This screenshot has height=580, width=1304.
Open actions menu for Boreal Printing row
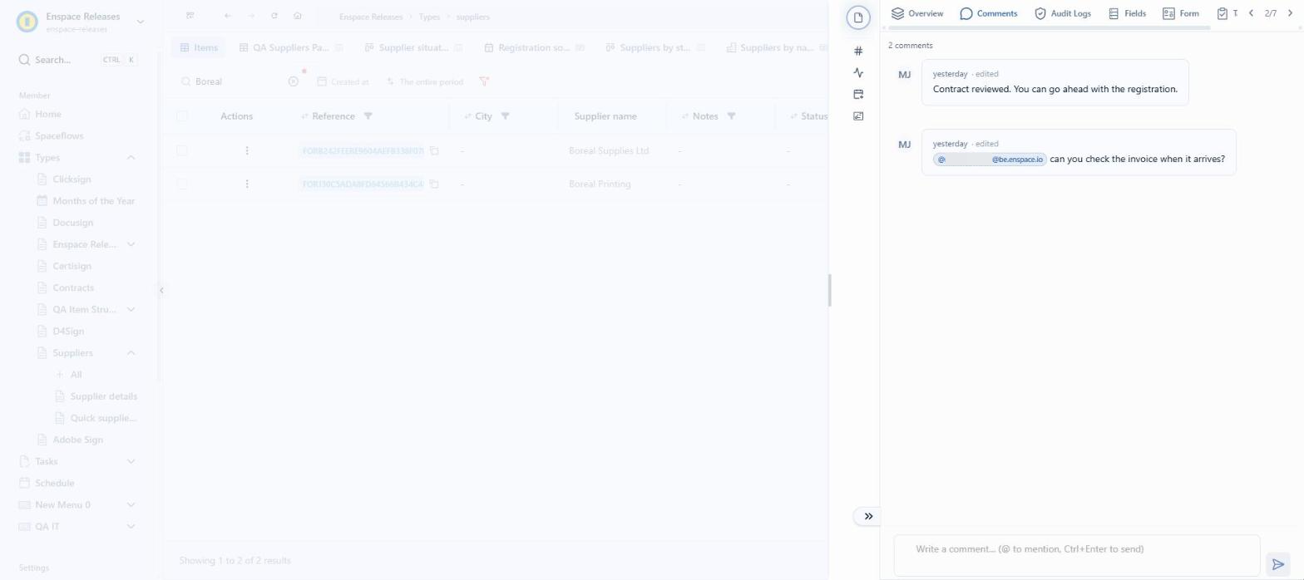point(247,184)
